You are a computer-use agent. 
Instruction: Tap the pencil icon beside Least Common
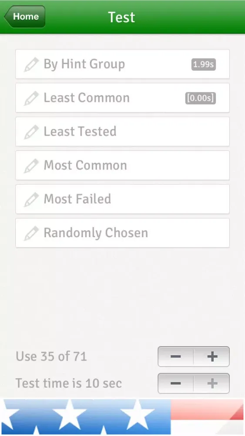tap(31, 98)
